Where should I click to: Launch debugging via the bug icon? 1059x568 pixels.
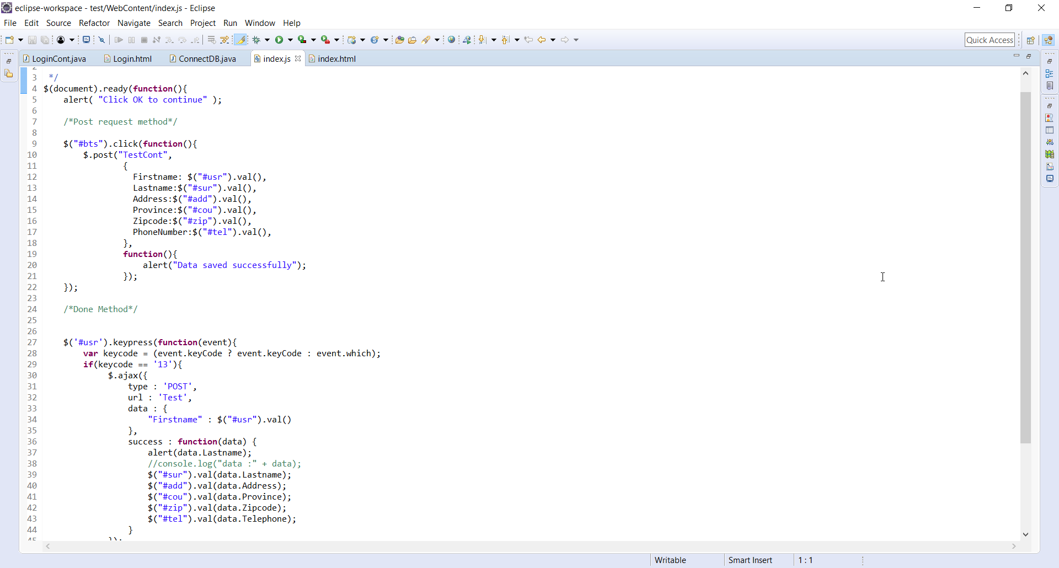256,39
